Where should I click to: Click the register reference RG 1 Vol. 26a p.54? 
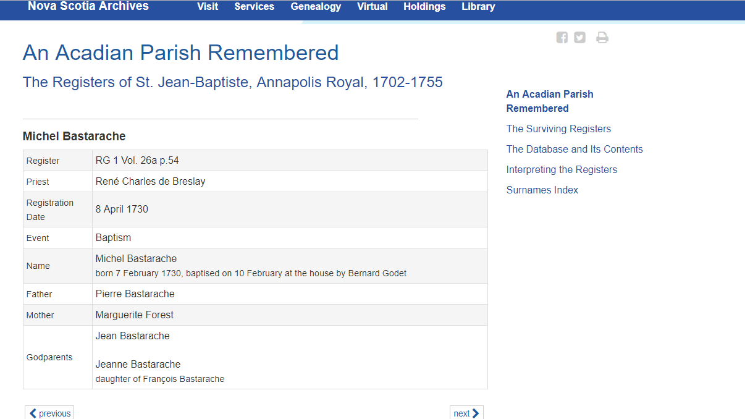(x=137, y=161)
